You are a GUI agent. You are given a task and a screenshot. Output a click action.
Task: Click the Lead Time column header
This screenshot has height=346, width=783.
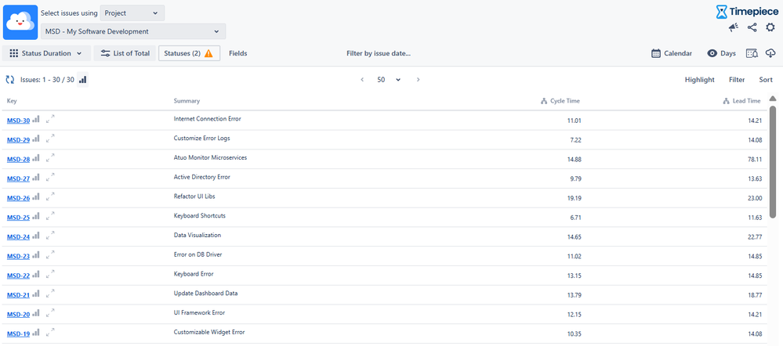coord(742,101)
